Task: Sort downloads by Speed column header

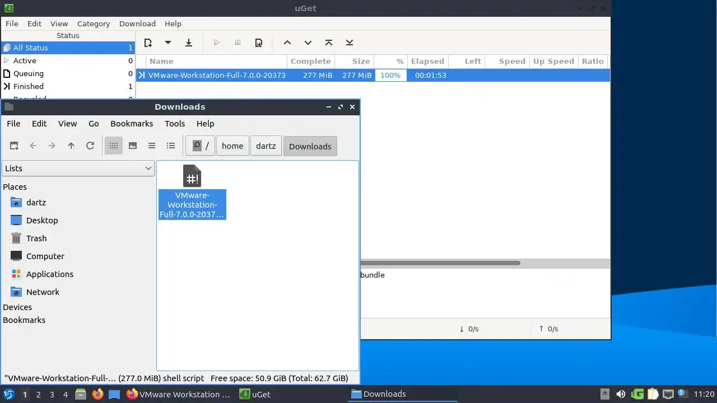Action: pos(507,61)
